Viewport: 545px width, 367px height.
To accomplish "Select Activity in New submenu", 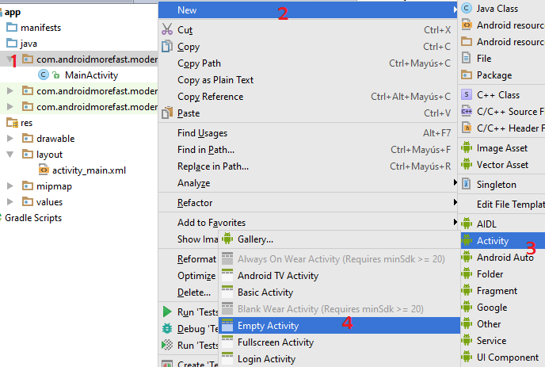I will (502, 240).
